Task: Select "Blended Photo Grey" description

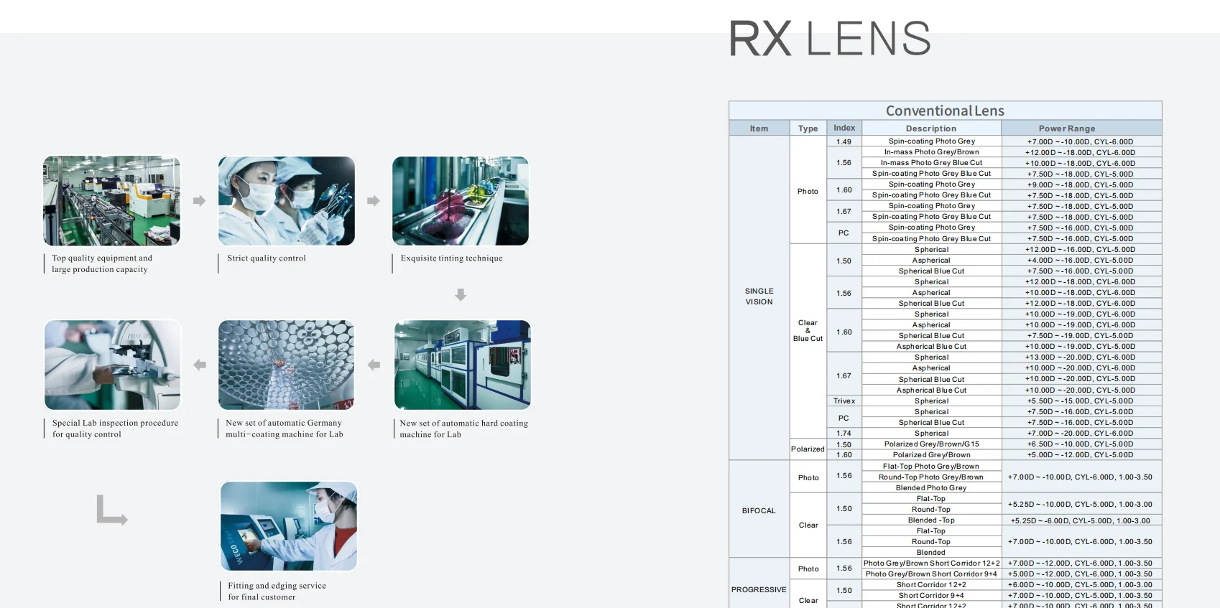Action: pos(931,487)
